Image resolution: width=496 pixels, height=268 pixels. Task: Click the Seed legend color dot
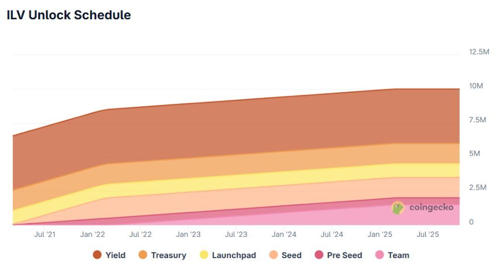[x=273, y=255]
